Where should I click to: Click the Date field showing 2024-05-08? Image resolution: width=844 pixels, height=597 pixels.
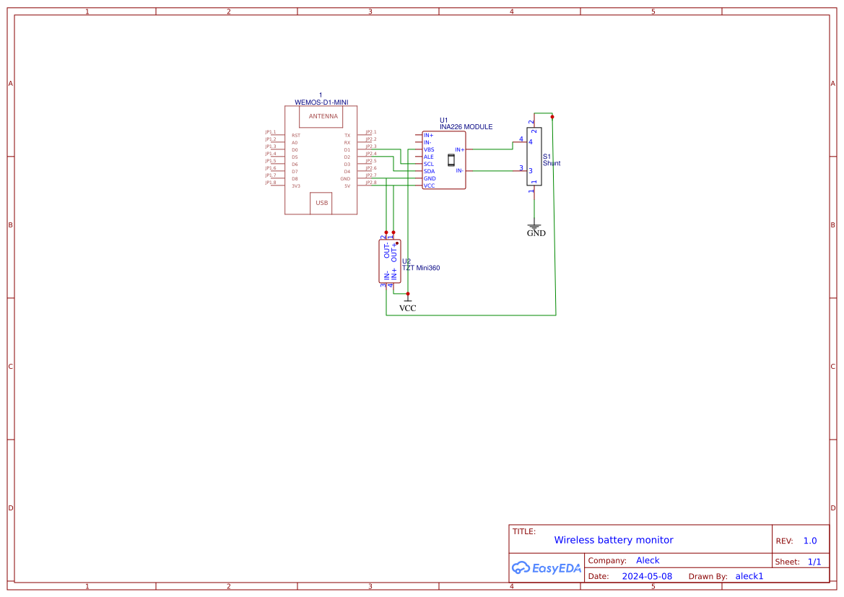coord(647,576)
